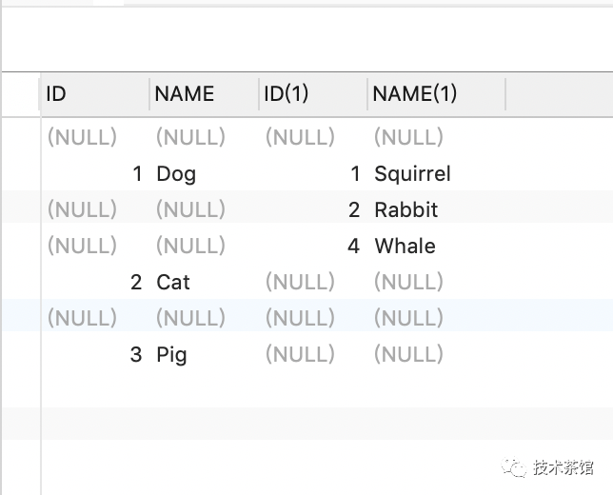613x495 pixels.
Task: Select the NAME column header
Action: (204, 94)
